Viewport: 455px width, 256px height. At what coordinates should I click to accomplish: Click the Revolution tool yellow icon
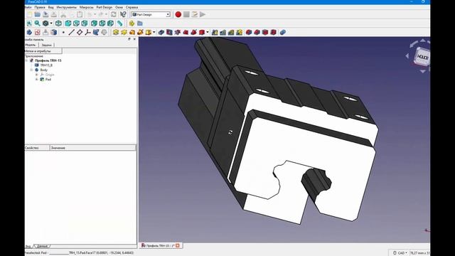124,32
